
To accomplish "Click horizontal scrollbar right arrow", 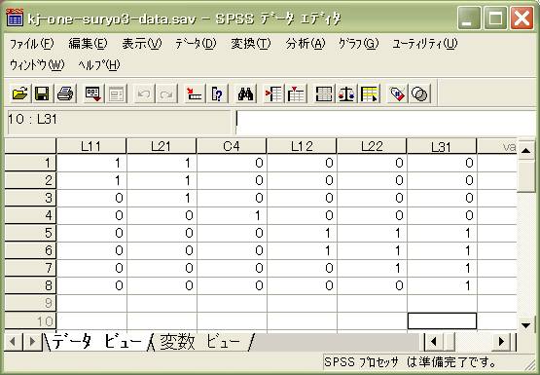I will pos(502,342).
